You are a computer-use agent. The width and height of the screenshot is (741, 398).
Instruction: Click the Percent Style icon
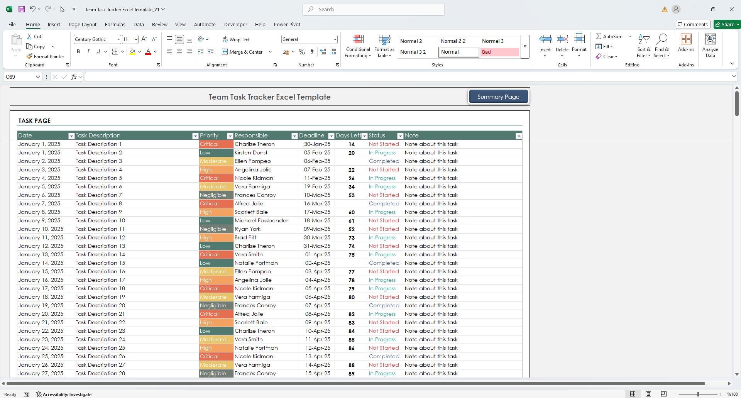tap(302, 52)
